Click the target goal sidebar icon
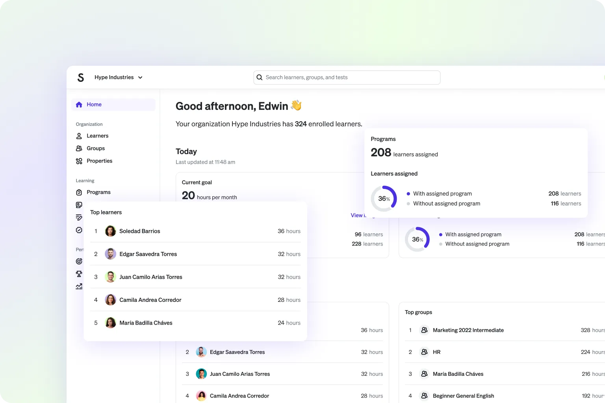Viewport: 605px width, 403px height. pyautogui.click(x=79, y=261)
